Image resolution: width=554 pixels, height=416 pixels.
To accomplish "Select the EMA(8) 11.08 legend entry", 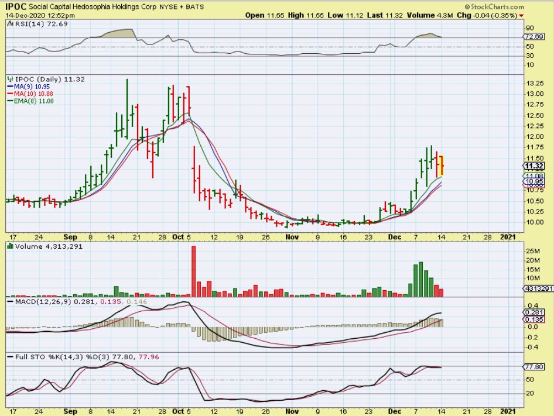I will (x=30, y=101).
